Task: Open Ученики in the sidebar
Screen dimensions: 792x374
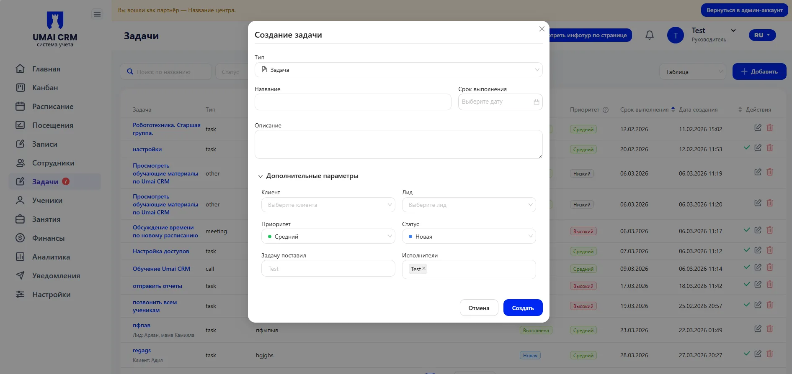Action: click(54, 201)
